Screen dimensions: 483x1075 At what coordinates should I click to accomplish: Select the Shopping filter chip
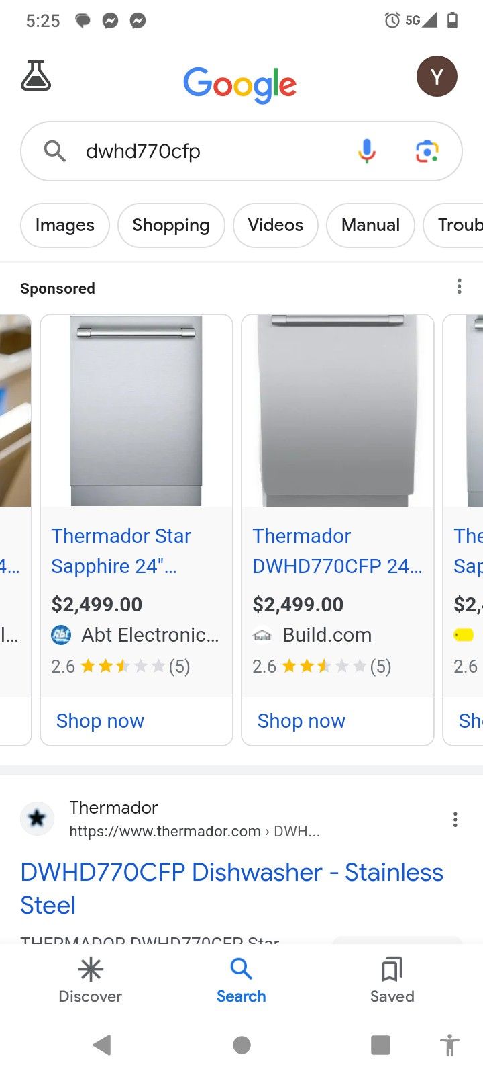[x=171, y=225]
